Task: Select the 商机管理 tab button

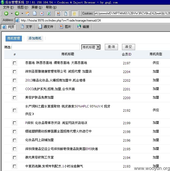Action: [14, 38]
